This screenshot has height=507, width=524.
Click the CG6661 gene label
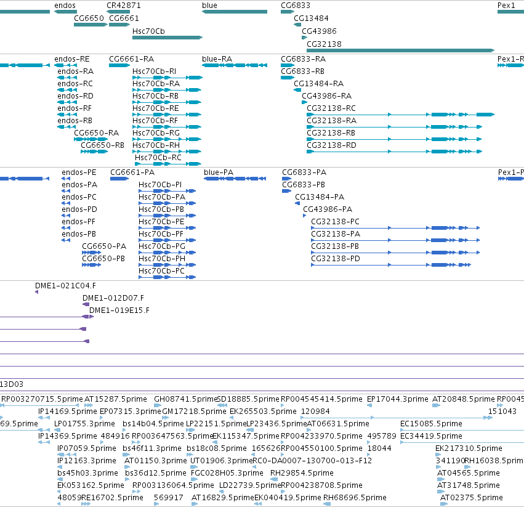point(124,18)
